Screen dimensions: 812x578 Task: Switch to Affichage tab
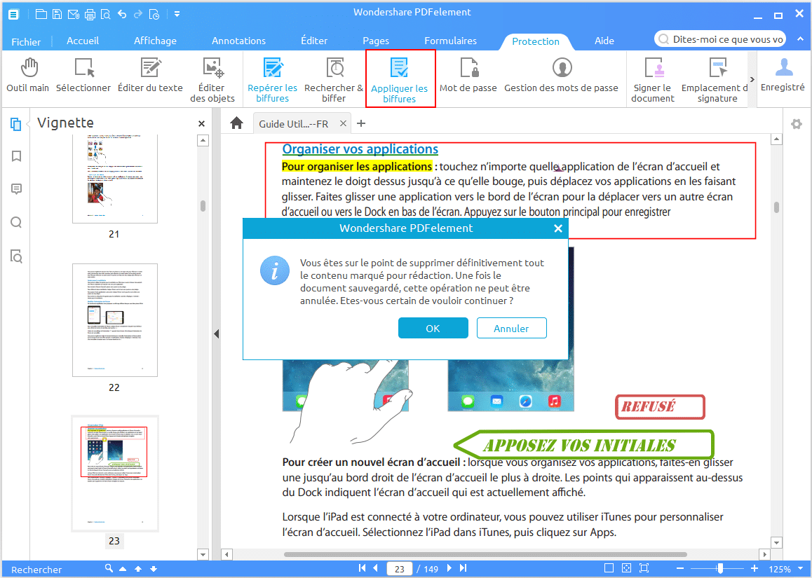pos(156,41)
